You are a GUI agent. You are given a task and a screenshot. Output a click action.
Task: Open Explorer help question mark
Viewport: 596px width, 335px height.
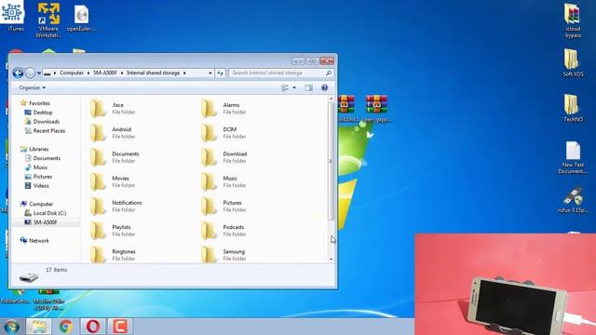(x=324, y=87)
